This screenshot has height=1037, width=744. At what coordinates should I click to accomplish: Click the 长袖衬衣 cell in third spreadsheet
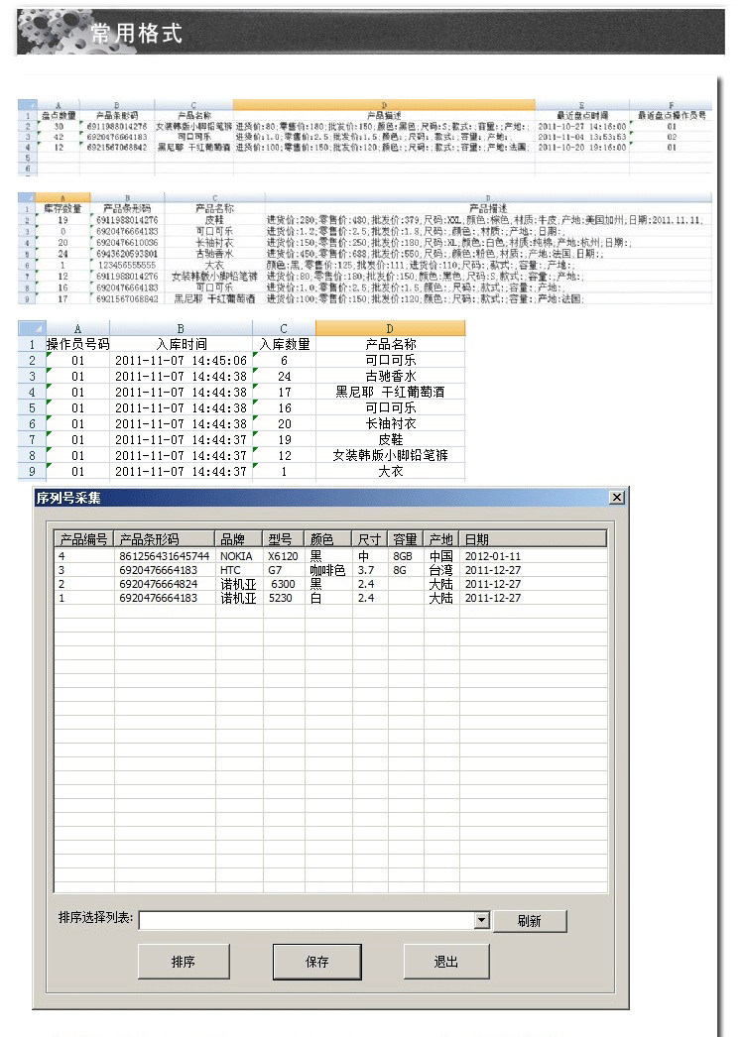(391, 423)
